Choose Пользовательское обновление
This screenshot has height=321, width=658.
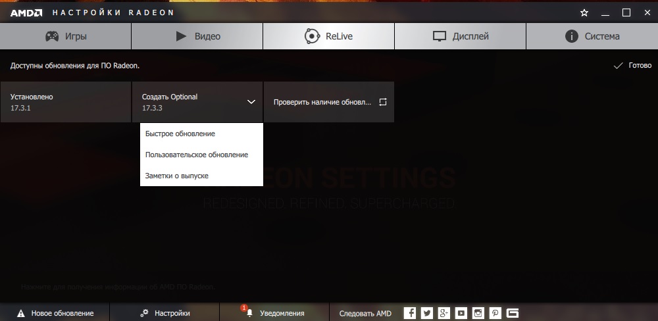(201, 155)
